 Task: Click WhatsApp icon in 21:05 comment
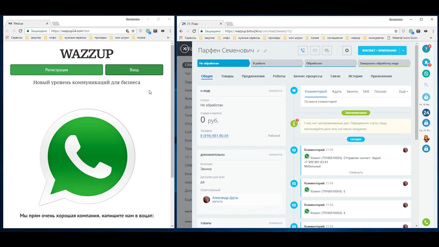(x=307, y=156)
